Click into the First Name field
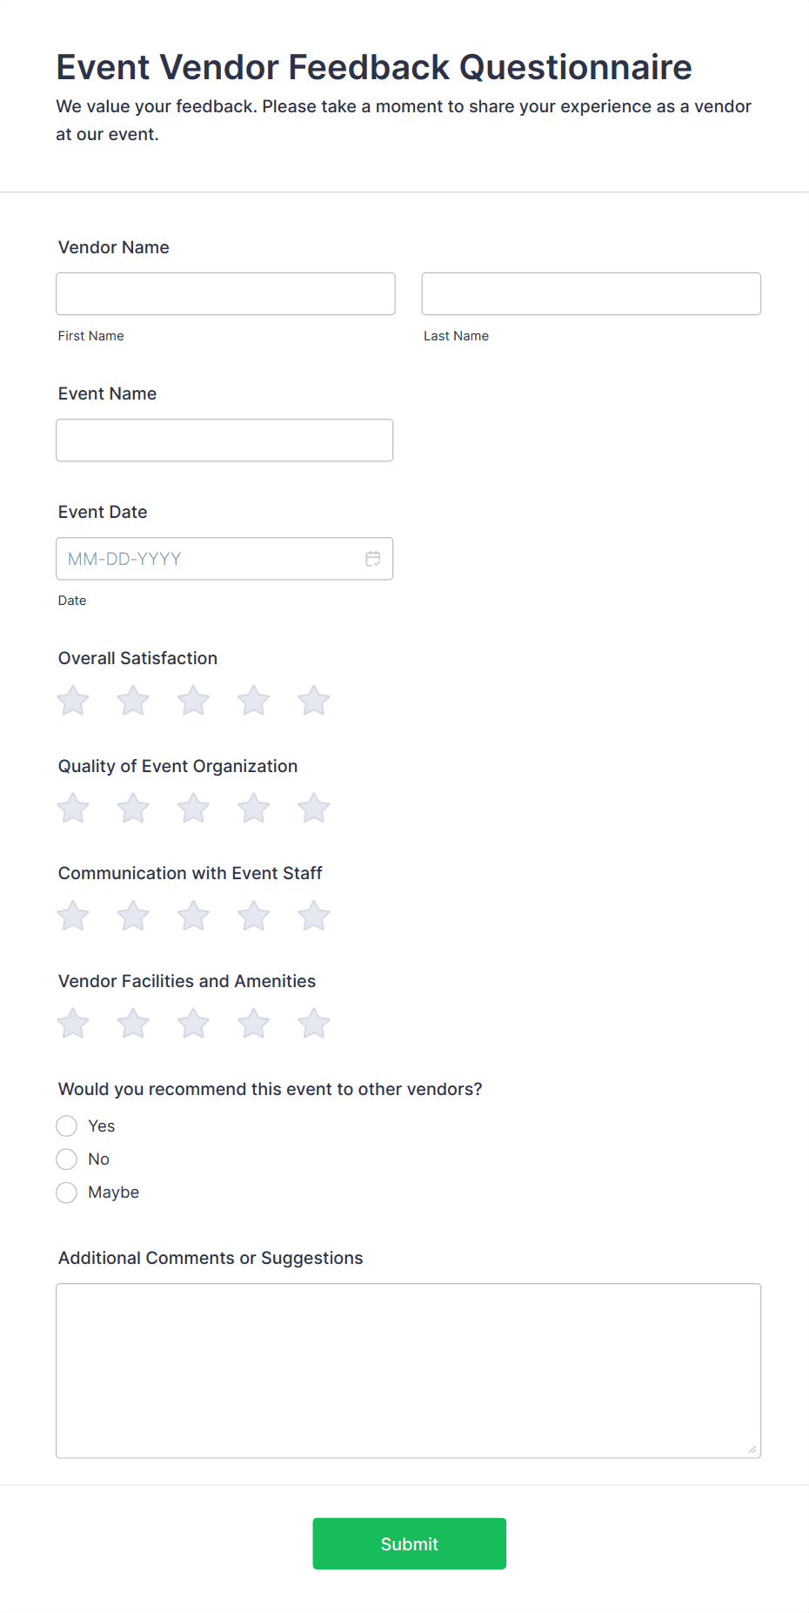Screen dimensions: 809x1613 coord(224,293)
